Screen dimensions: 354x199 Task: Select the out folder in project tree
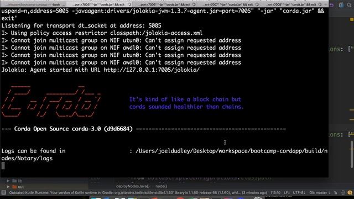(18, 187)
